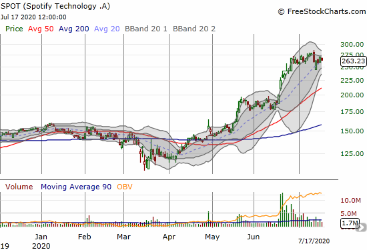
Task: Click the FreeStockCharts.com watermark link
Action: click(x=322, y=11)
